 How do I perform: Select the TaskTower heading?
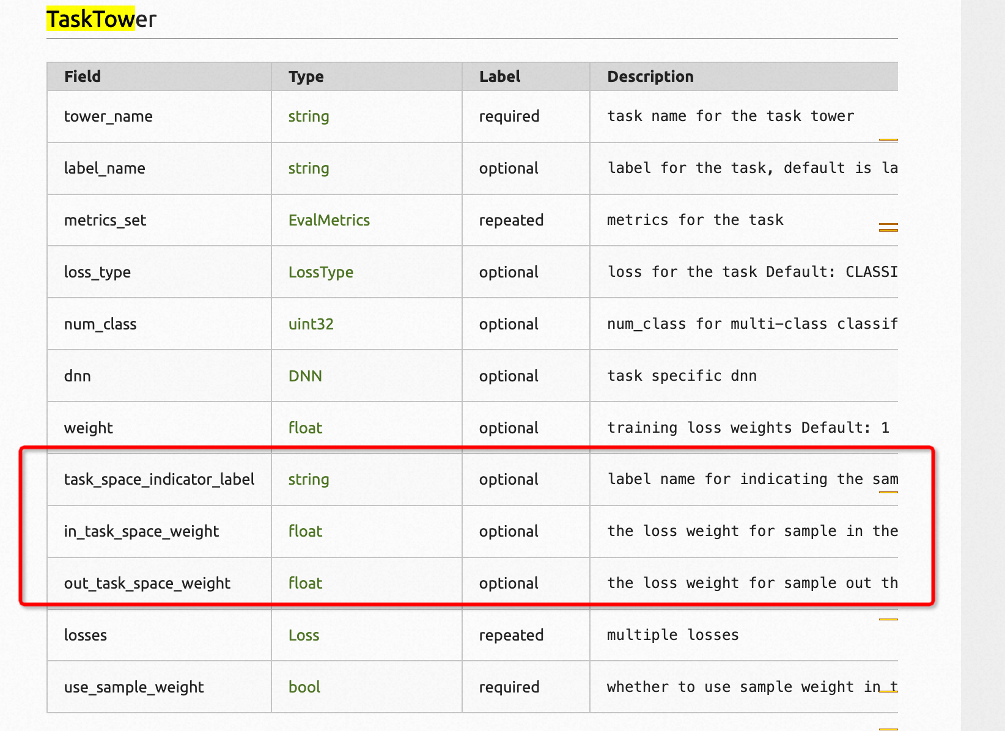click(101, 20)
